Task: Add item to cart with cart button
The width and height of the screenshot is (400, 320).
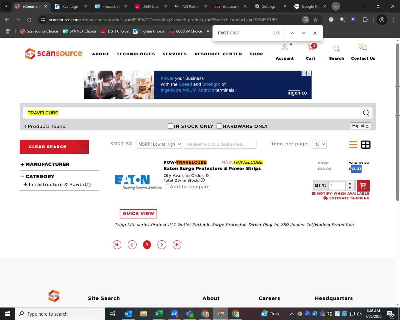Action: point(363,186)
